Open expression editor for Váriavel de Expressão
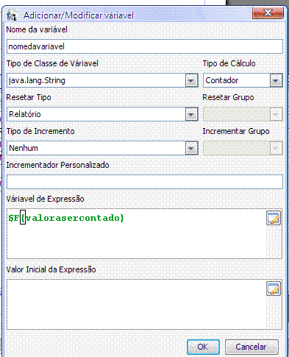 pos(274,218)
